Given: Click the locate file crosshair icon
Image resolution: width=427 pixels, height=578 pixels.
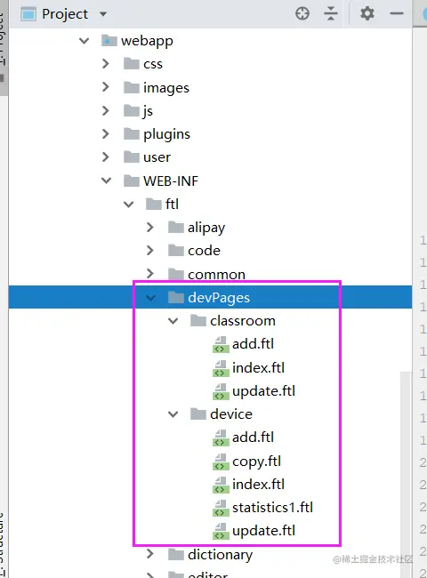Looking at the screenshot, I should pos(302,13).
